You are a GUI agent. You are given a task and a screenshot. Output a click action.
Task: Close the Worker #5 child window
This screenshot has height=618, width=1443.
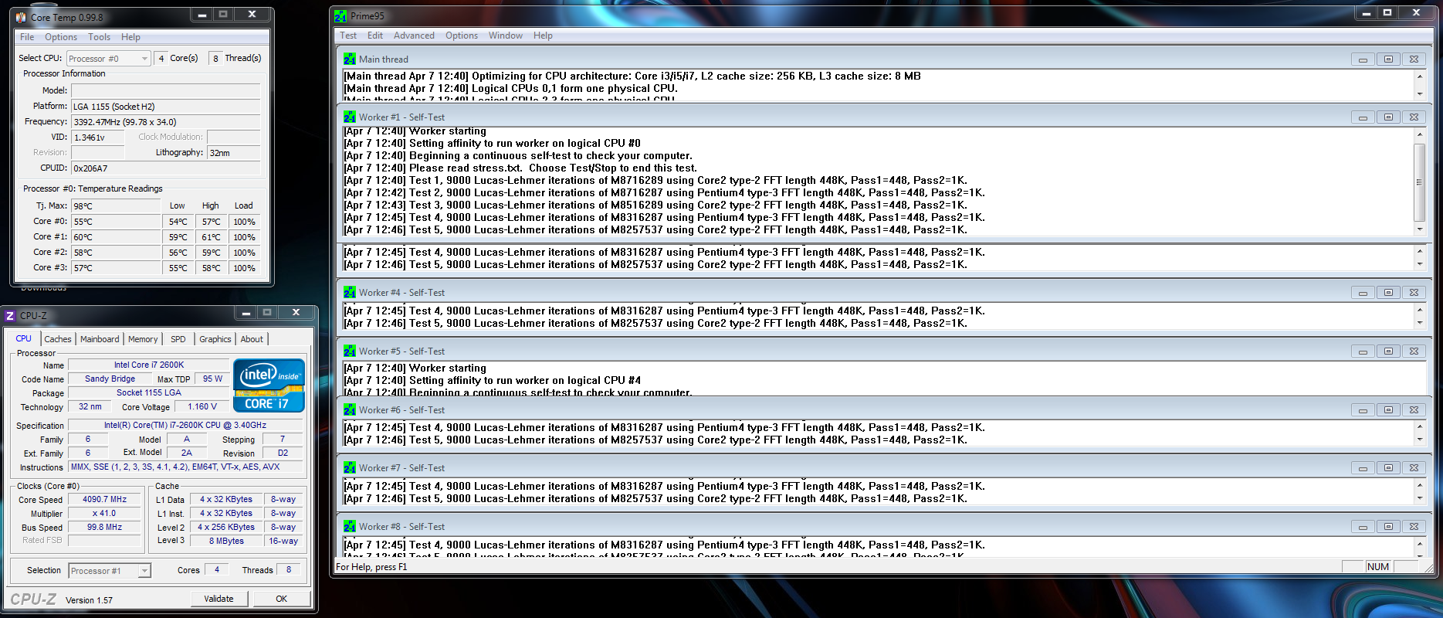pos(1414,351)
